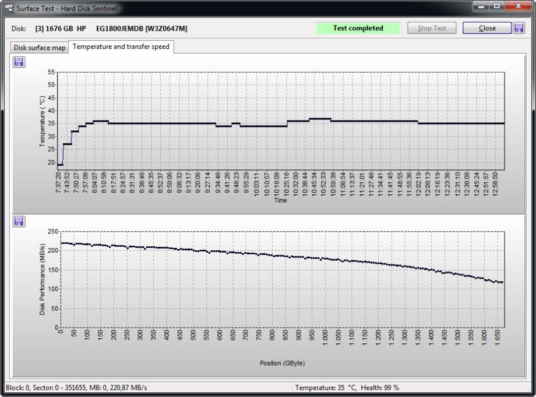
Task: Click the Stop Test button
Action: [x=432, y=28]
